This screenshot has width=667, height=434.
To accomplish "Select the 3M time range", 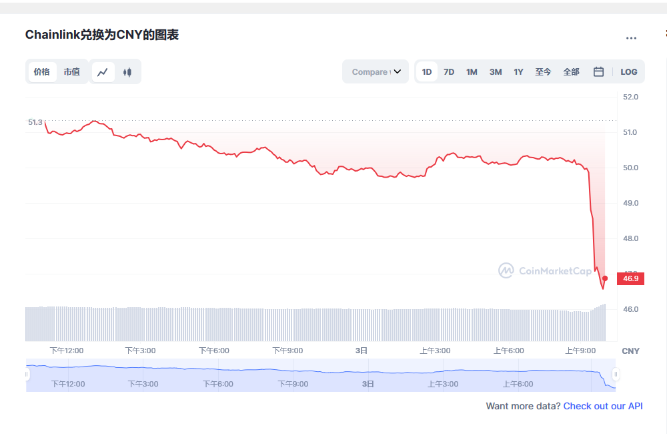I will click(x=496, y=71).
